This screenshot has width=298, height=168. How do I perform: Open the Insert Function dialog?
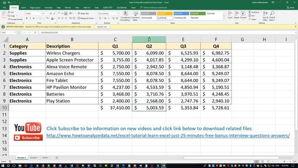pos(35,33)
